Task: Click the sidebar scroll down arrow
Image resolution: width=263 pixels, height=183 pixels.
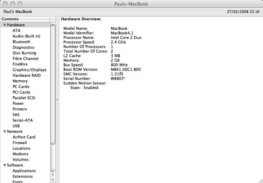Action: [x=53, y=180]
